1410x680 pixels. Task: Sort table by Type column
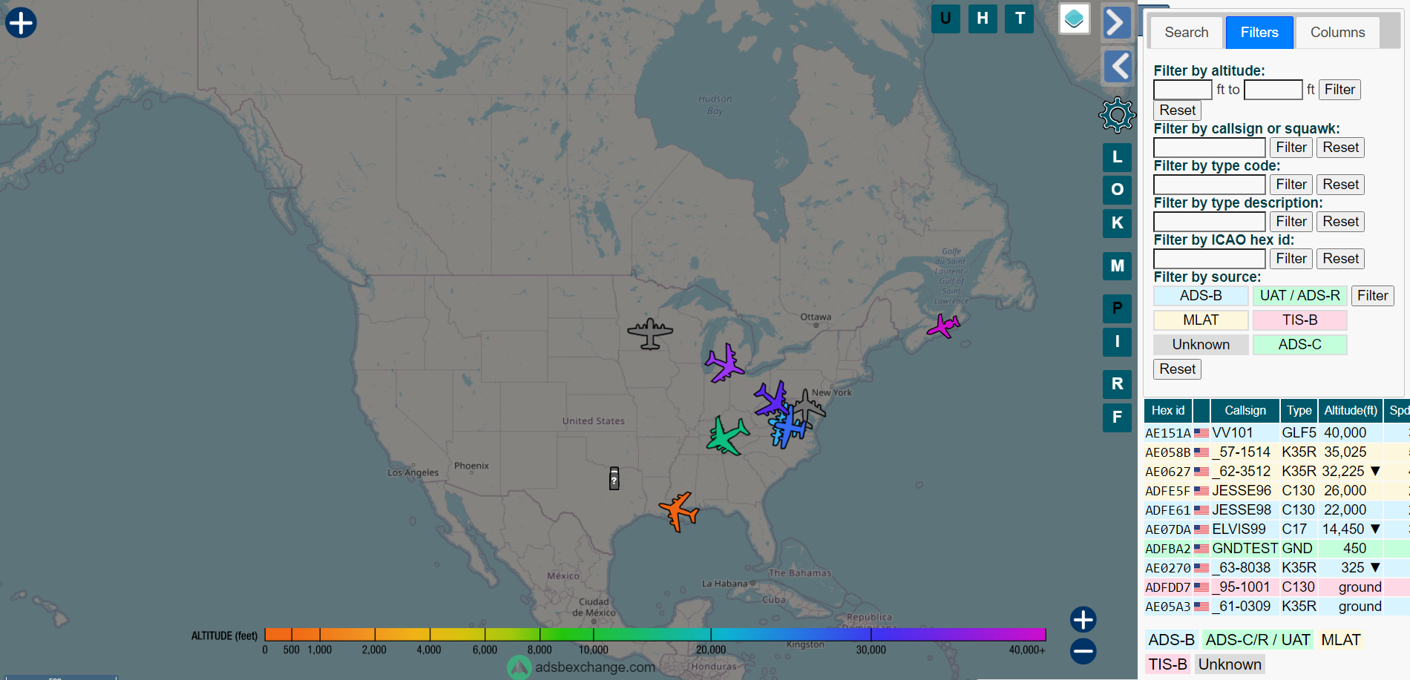coord(1299,411)
